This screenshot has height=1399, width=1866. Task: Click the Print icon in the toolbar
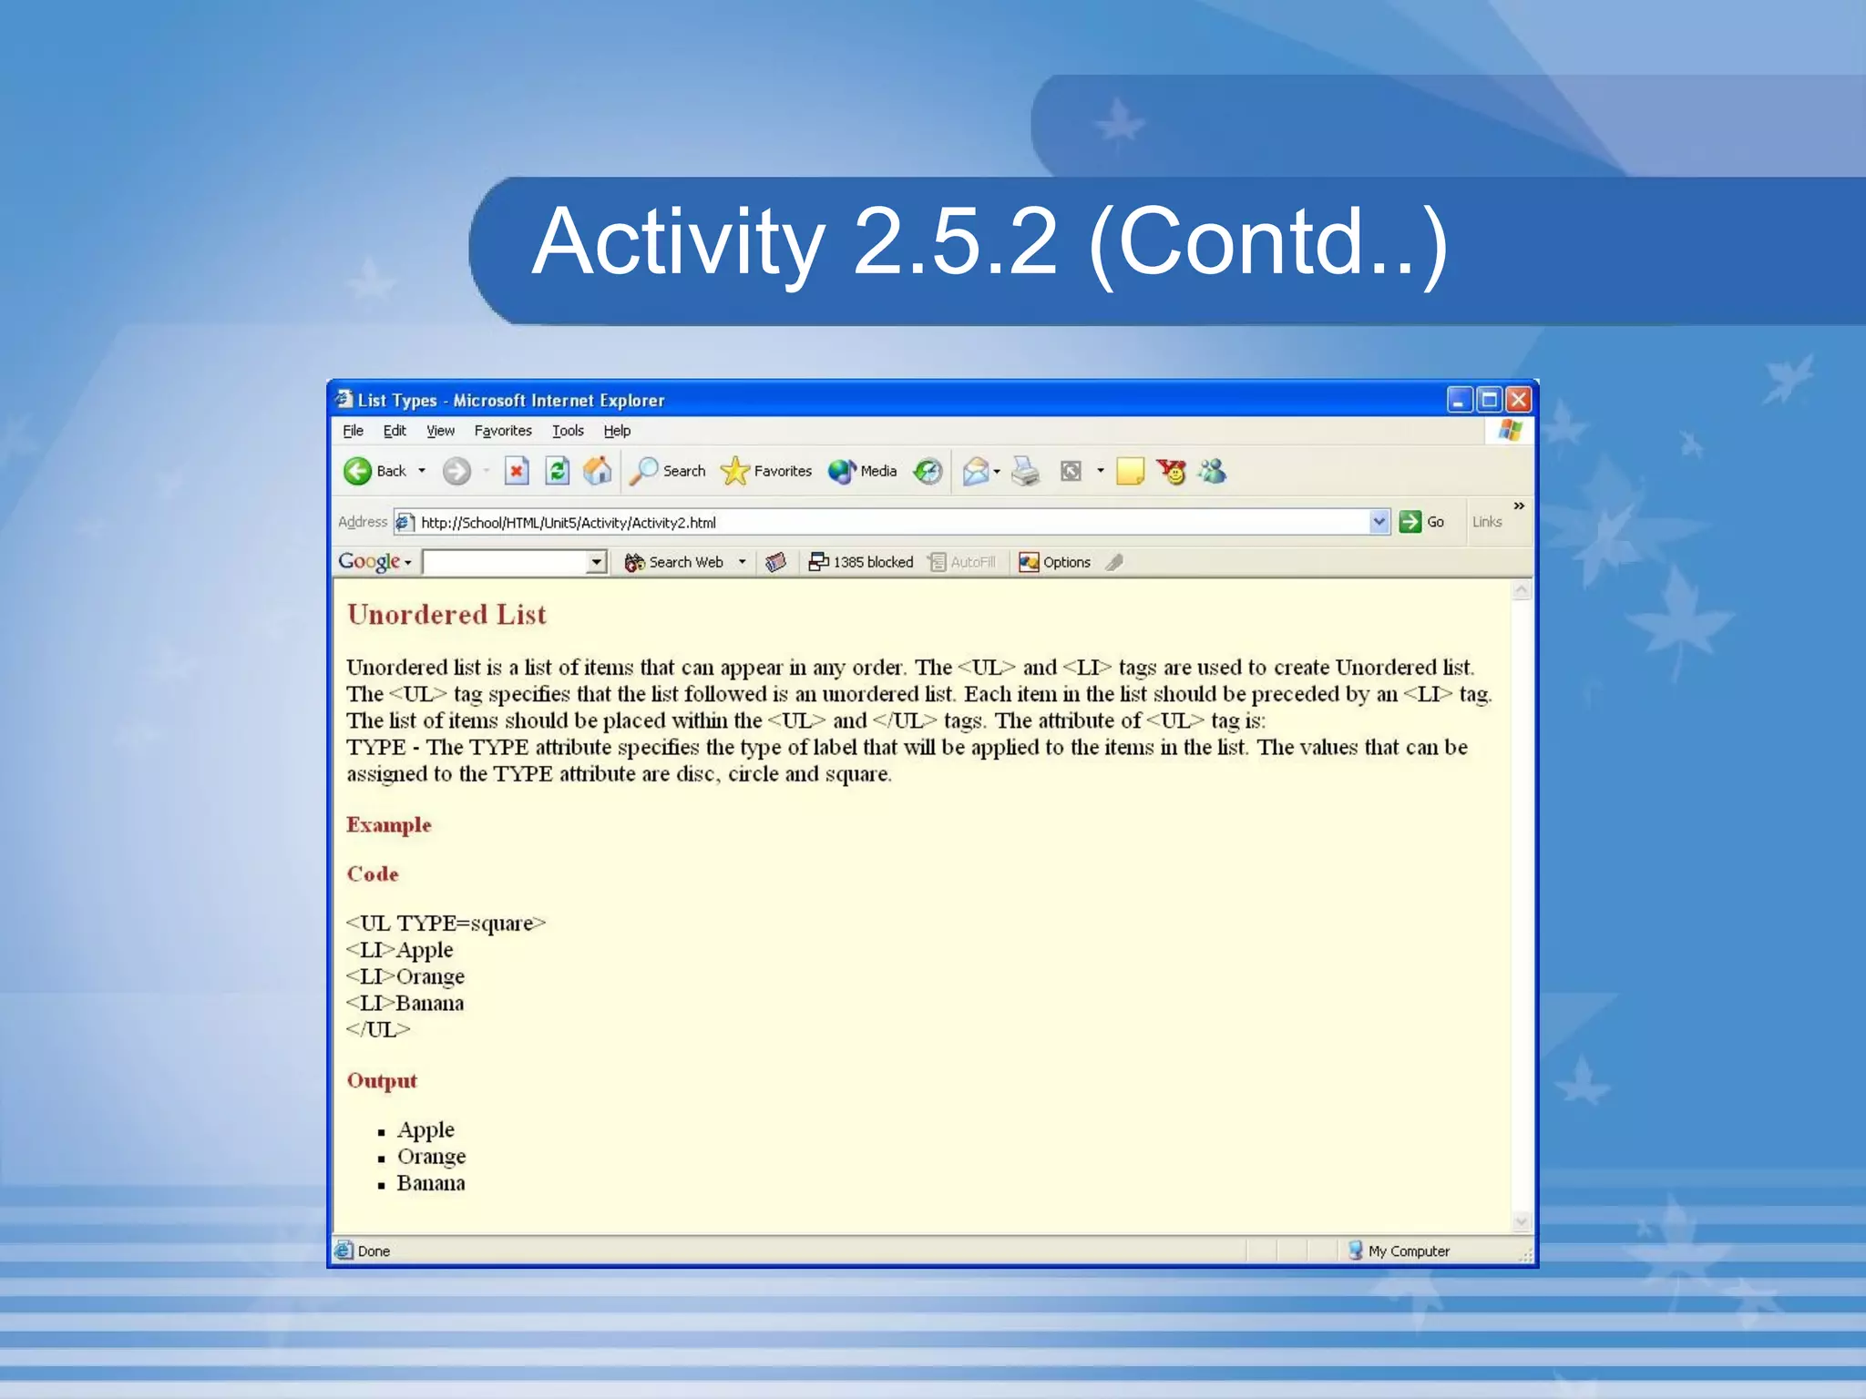click(x=1026, y=471)
